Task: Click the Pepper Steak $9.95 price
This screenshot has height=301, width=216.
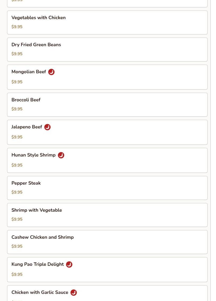Action: 17,192
